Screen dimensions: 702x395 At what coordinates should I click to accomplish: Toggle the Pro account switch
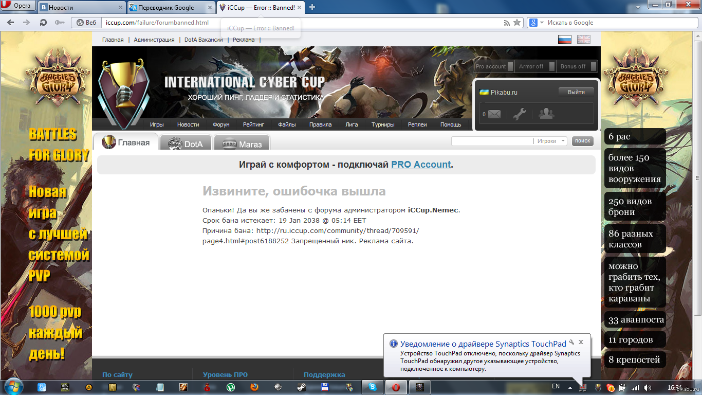[x=494, y=66]
